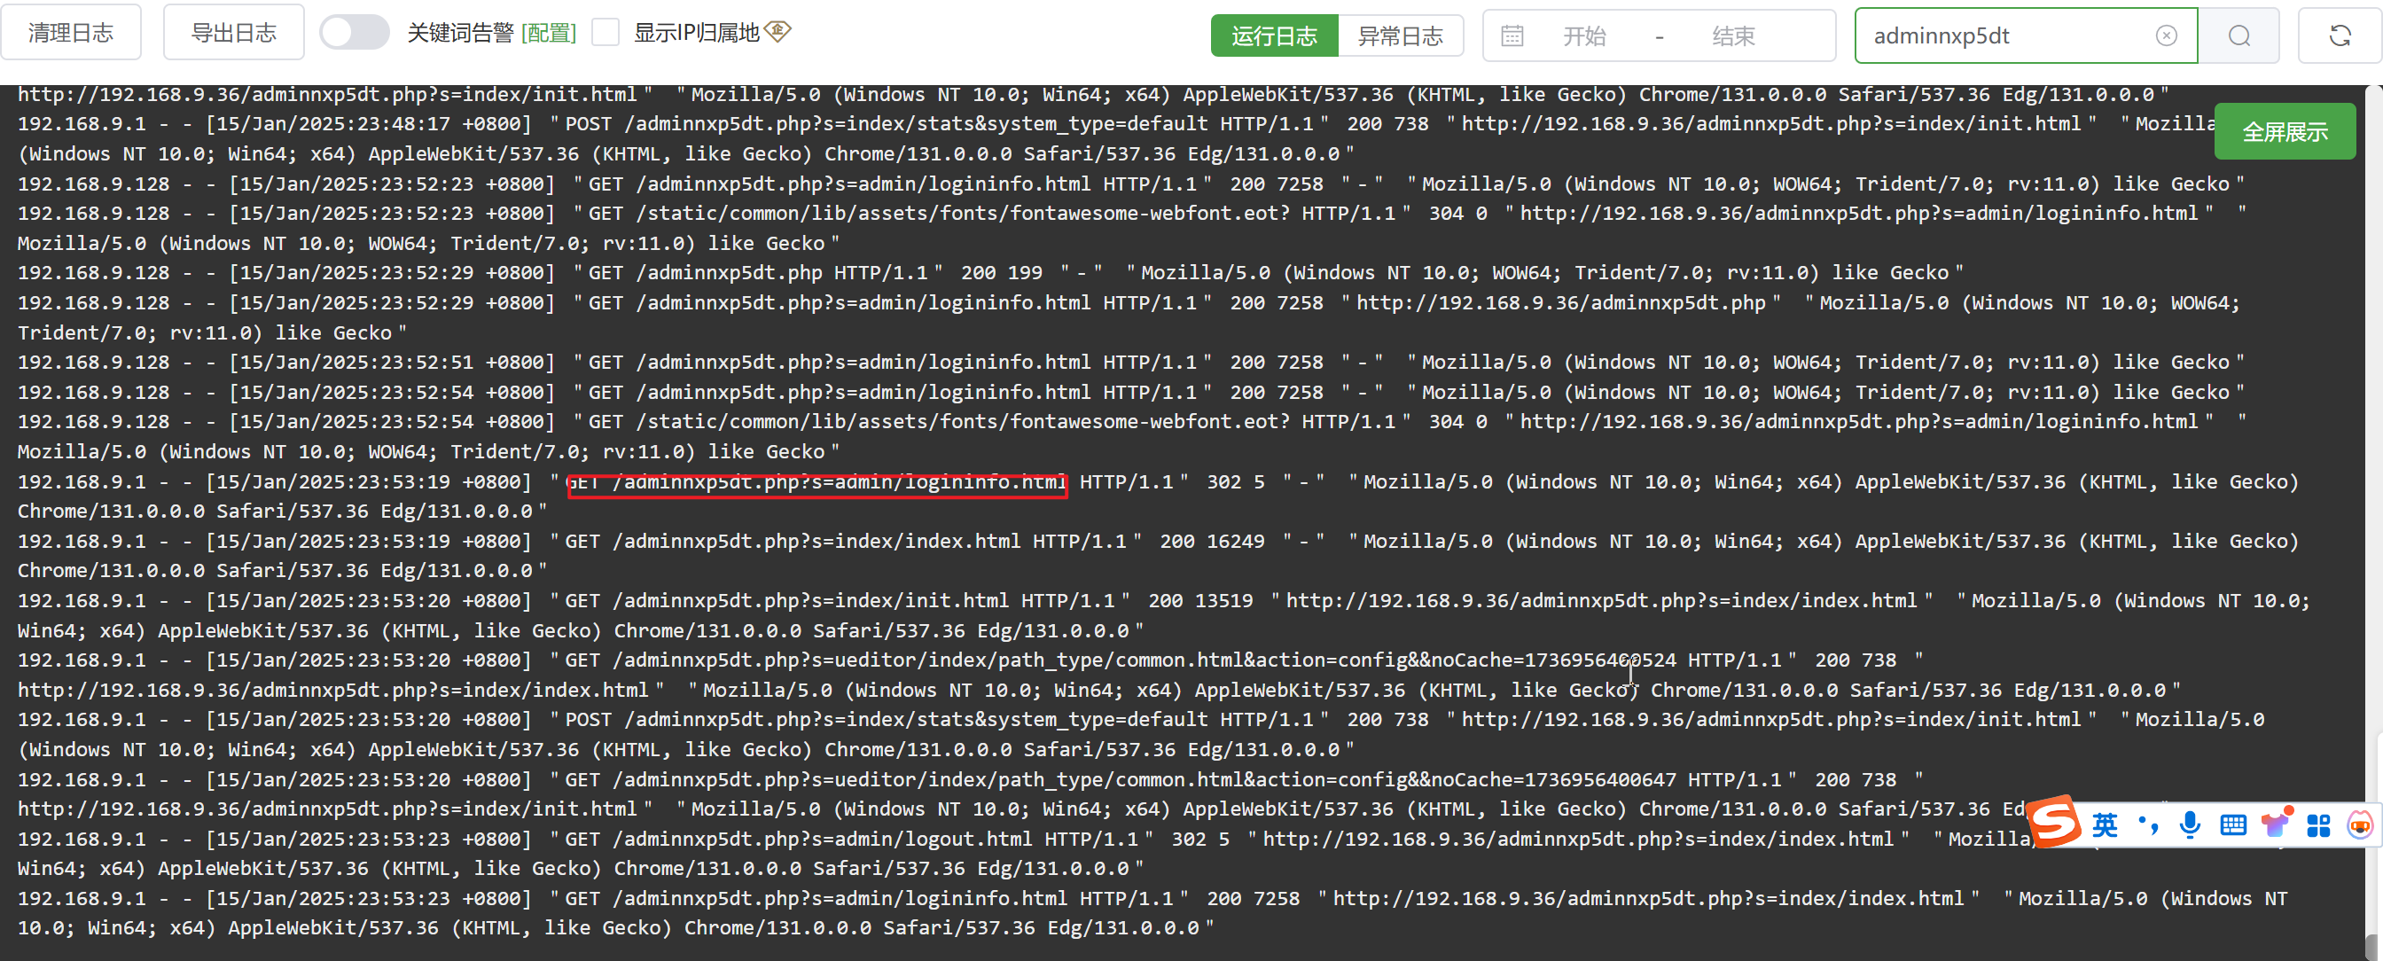Check the 显示IP归属地 checkbox
Screen dimensions: 2383x961
point(605,34)
